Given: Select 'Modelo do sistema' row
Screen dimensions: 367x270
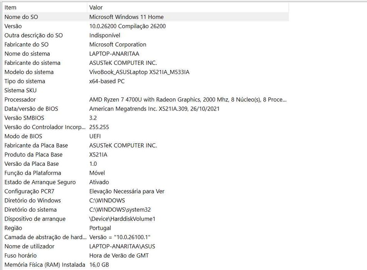Looking at the screenshot, I should click(x=146, y=72).
